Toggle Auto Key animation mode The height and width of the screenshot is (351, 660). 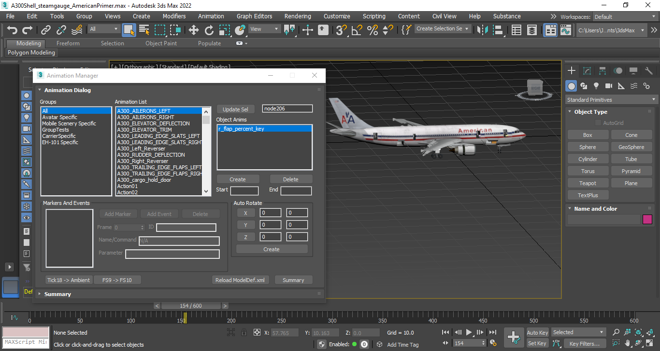(537, 332)
